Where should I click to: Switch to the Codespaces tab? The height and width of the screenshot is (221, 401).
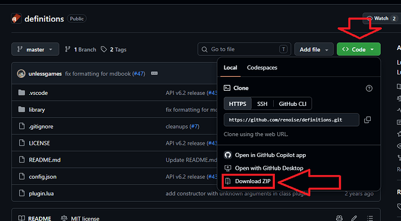click(262, 67)
